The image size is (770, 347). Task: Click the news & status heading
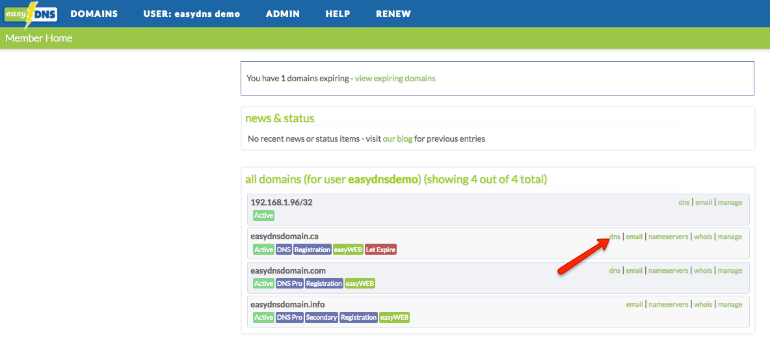pyautogui.click(x=280, y=118)
